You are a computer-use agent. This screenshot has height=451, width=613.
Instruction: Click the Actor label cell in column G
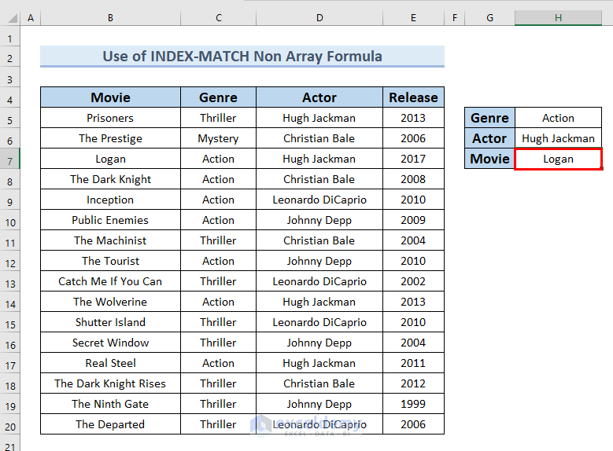[489, 138]
